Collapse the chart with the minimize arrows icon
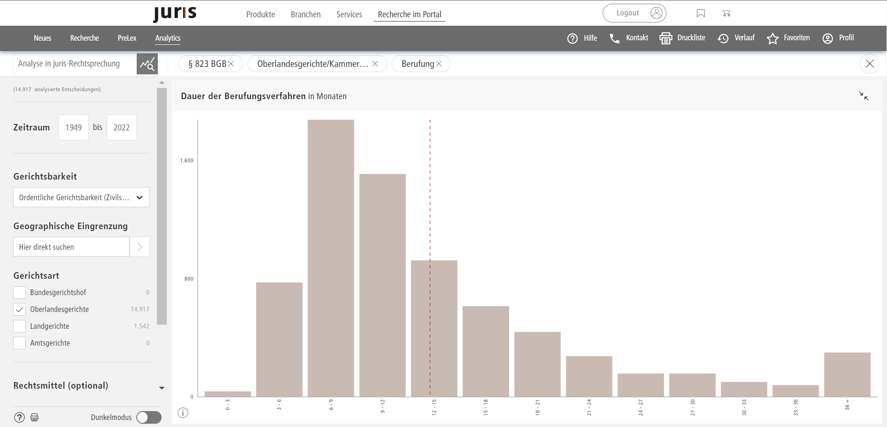 tap(864, 96)
